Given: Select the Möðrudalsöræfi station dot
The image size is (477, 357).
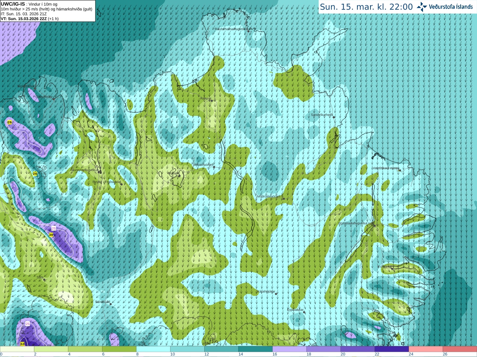Looking at the screenshot, I should pyautogui.click(x=284, y=199).
